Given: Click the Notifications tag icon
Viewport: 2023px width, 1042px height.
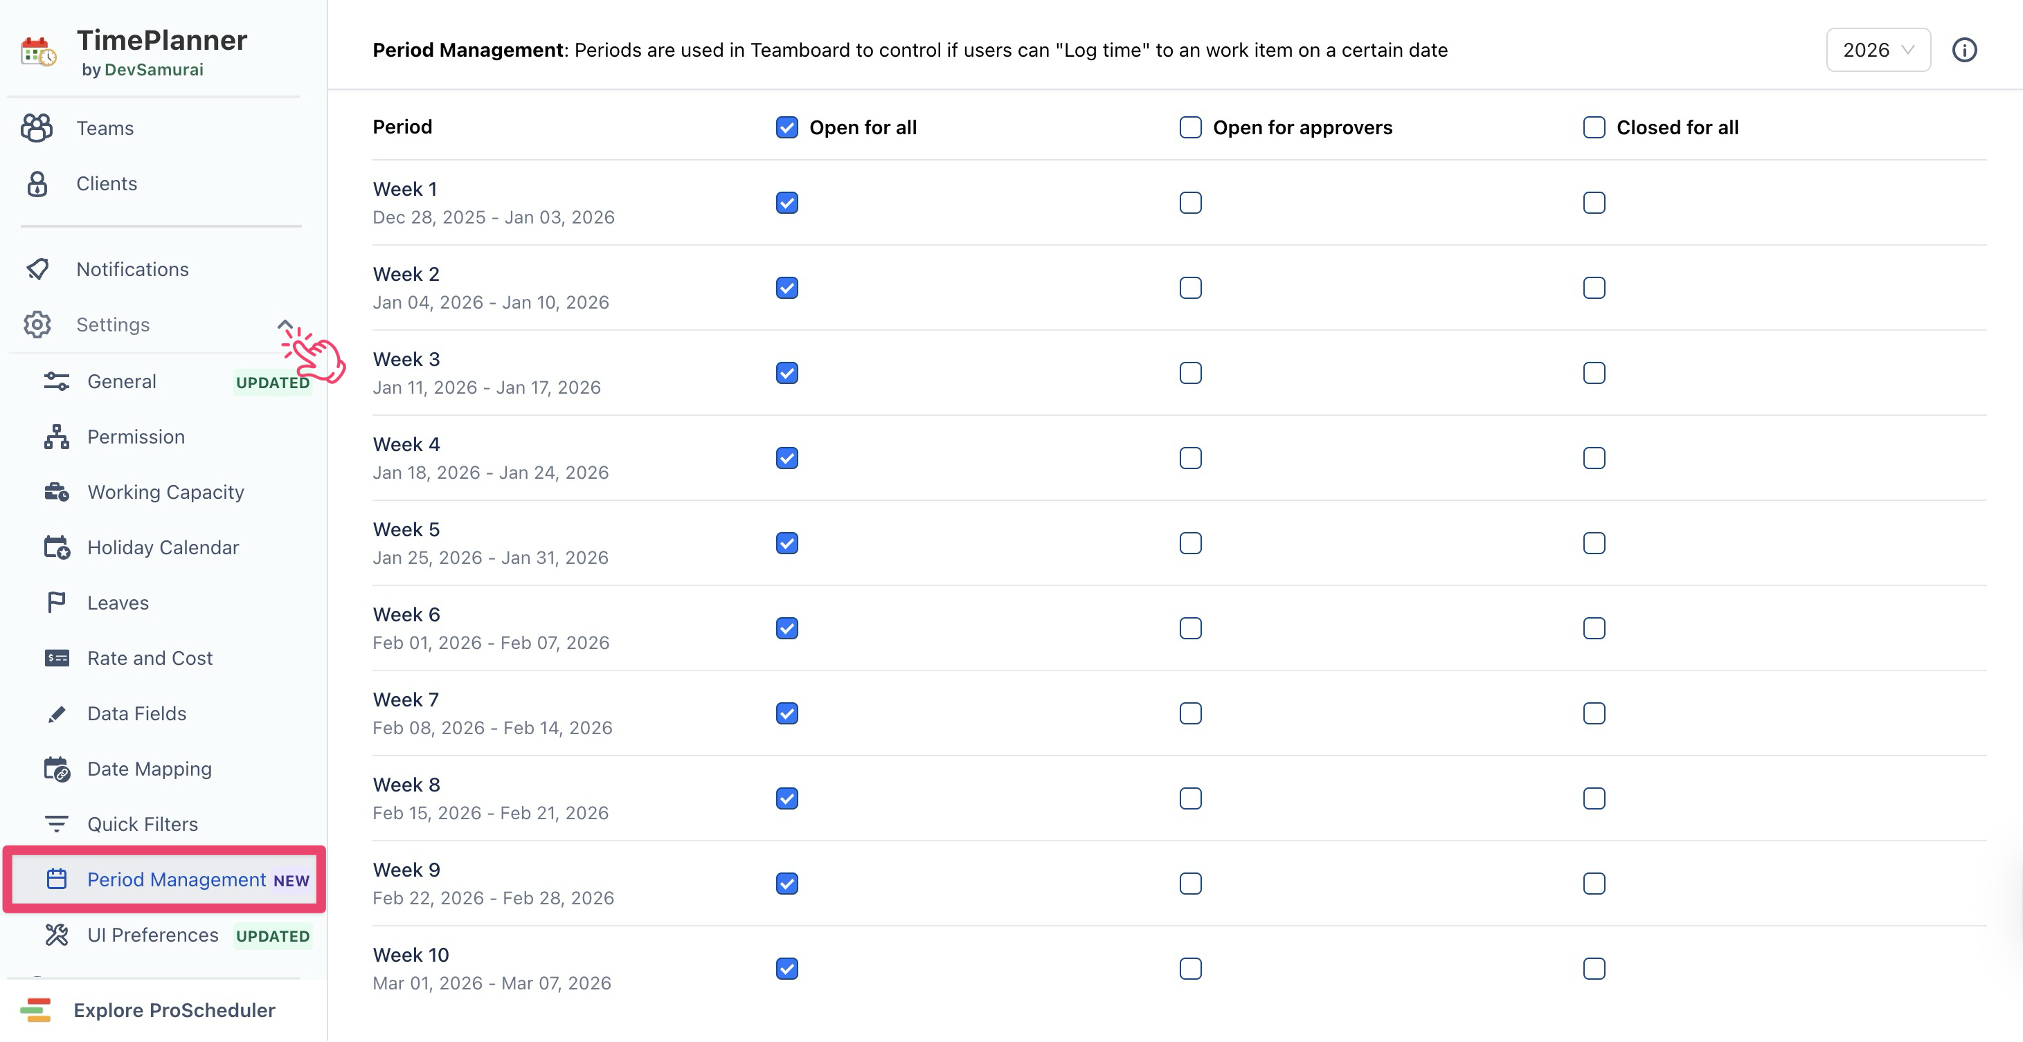Looking at the screenshot, I should click(x=37, y=269).
